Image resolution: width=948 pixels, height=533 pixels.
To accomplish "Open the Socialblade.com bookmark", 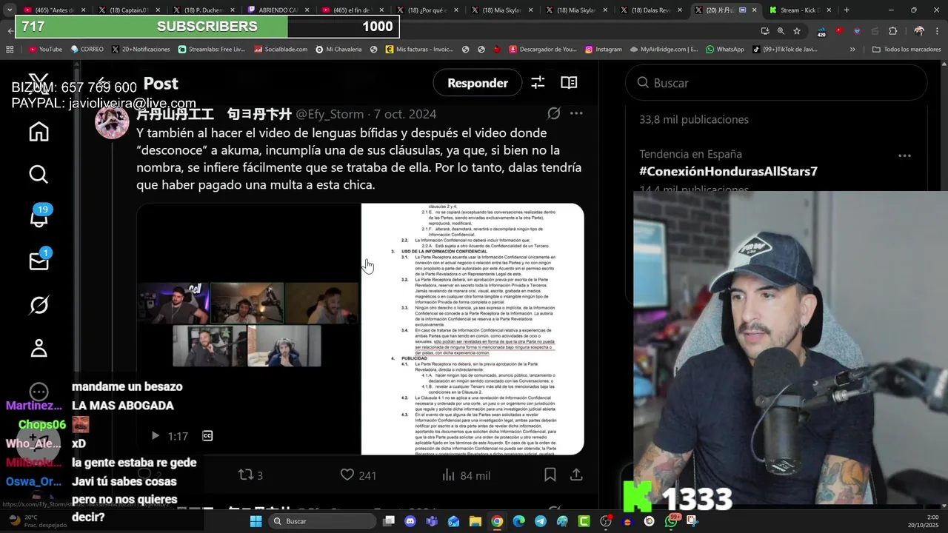I will pyautogui.click(x=281, y=49).
